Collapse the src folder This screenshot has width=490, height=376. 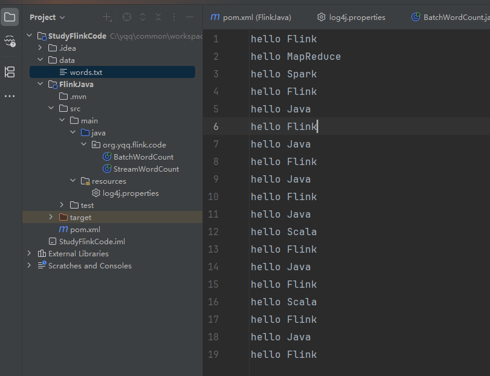[x=51, y=108]
